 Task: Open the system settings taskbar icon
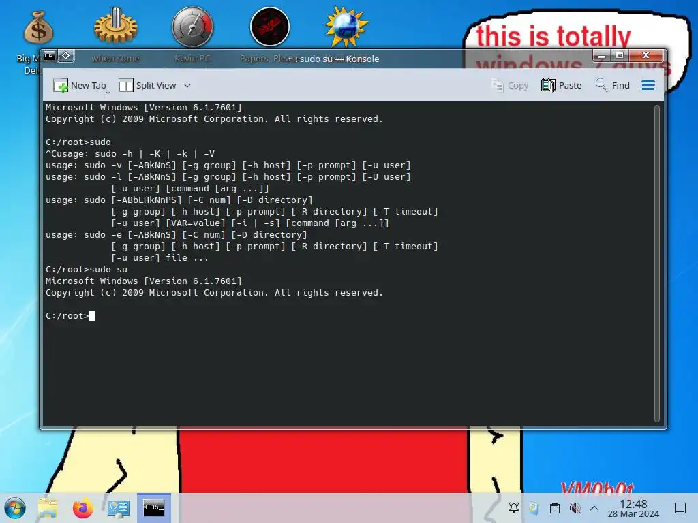click(118, 508)
